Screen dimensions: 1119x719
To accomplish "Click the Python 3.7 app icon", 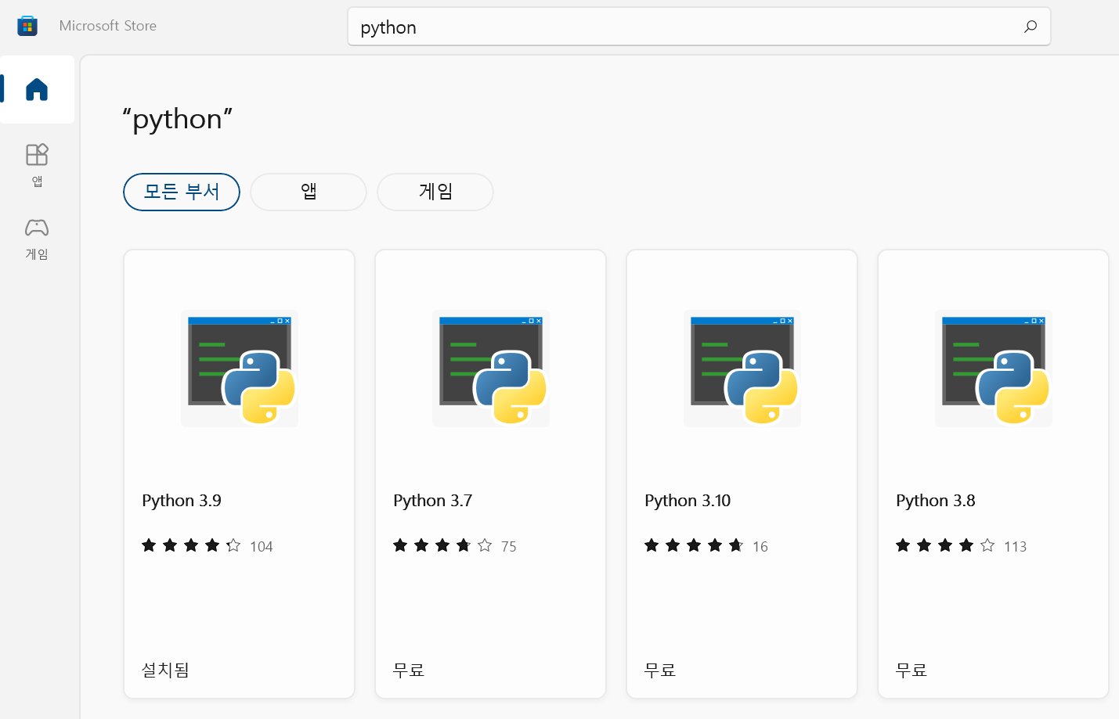I will pos(491,368).
